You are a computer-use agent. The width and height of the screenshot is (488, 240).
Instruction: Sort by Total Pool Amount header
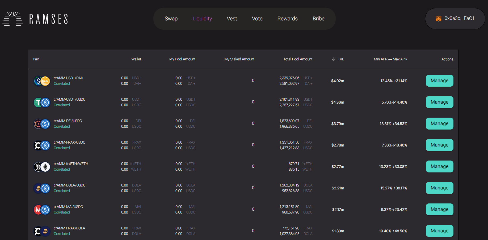tap(298, 59)
